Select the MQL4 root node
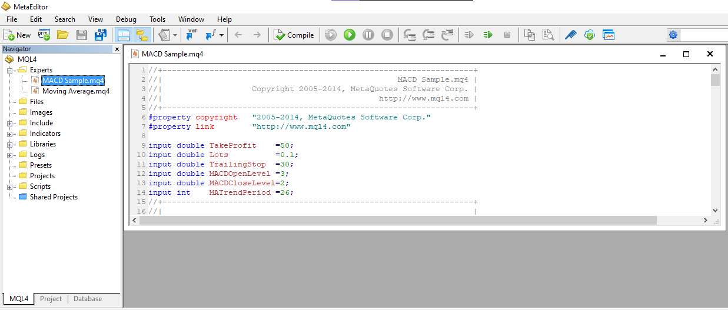This screenshot has width=728, height=310. (x=27, y=59)
